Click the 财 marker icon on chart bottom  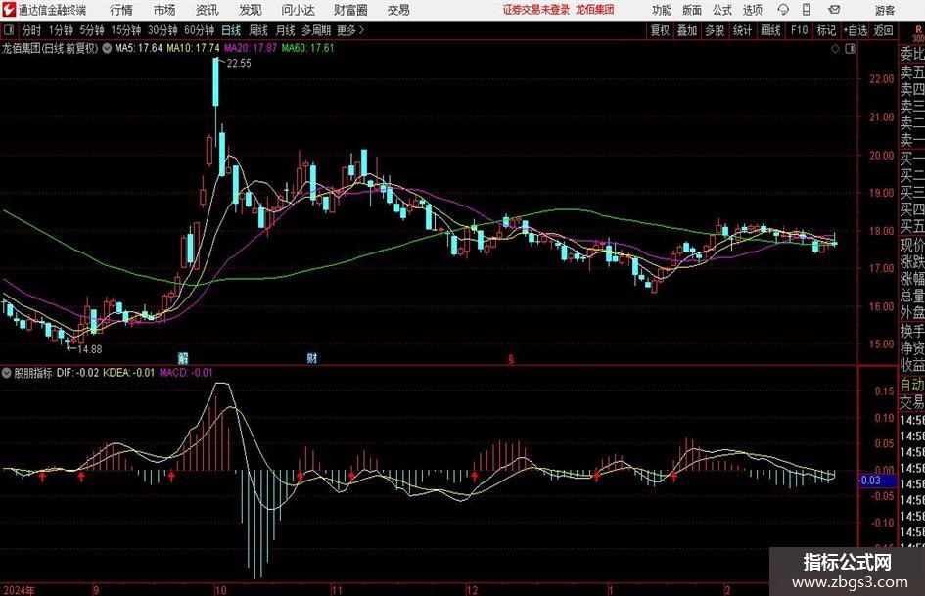coord(312,357)
